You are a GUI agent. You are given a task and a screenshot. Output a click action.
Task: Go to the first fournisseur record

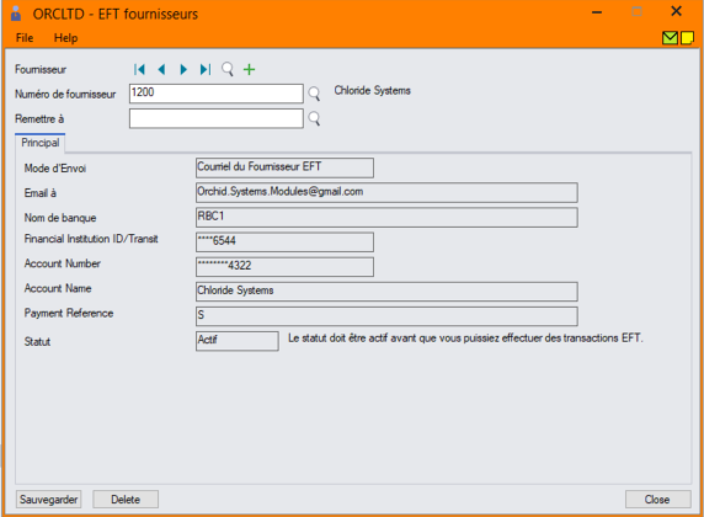click(x=139, y=70)
